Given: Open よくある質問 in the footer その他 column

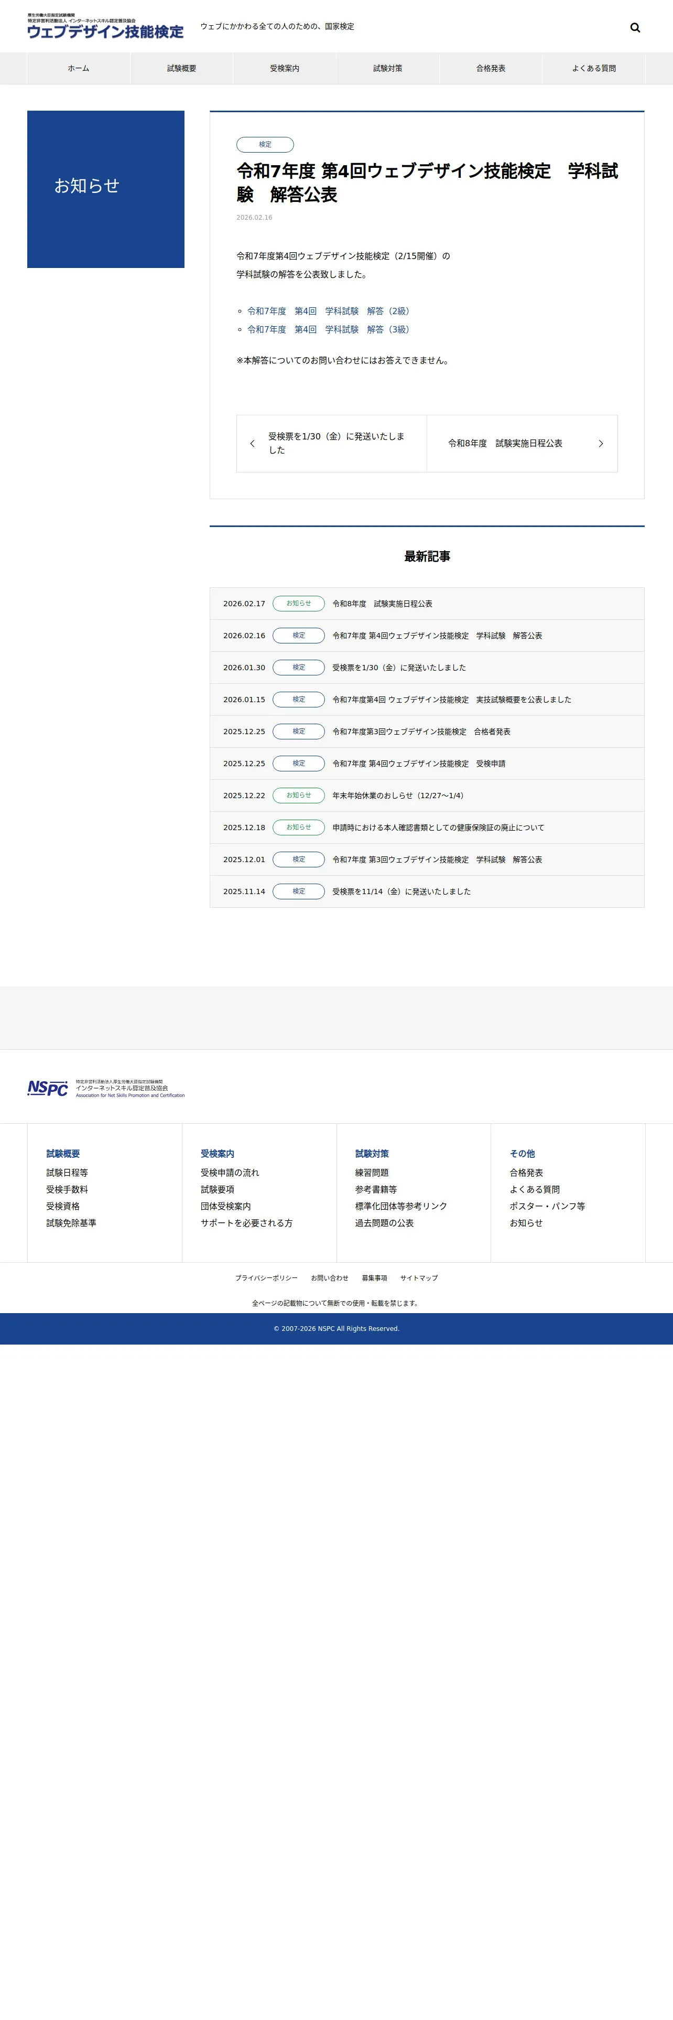Looking at the screenshot, I should (x=534, y=1189).
